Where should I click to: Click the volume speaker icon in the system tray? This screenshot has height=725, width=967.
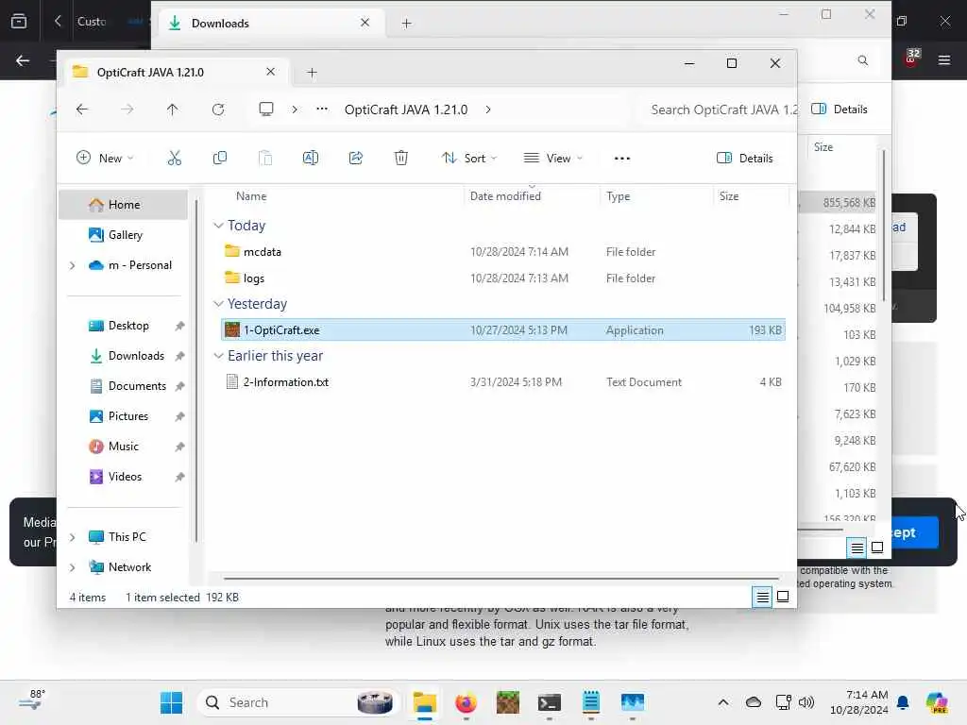pyautogui.click(x=806, y=702)
